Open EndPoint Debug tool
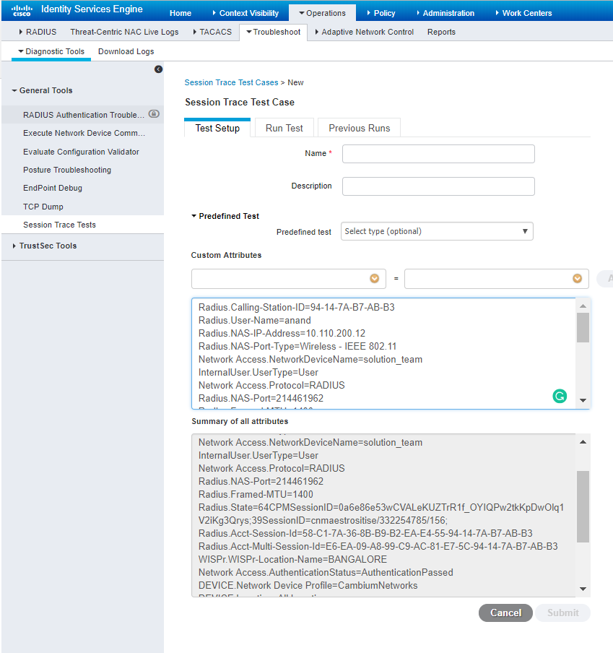 click(x=53, y=188)
